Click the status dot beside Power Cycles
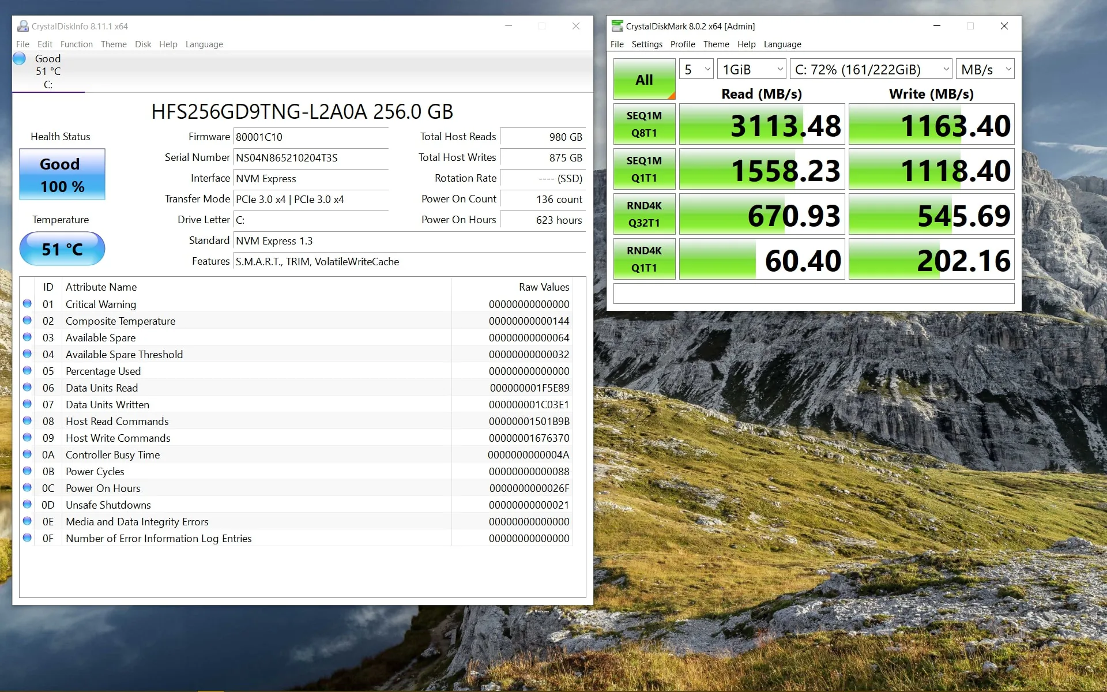This screenshot has height=692, width=1107. coord(27,471)
